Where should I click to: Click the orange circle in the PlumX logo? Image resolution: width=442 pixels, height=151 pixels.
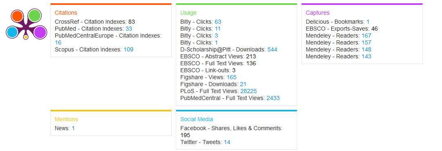[x=18, y=16]
